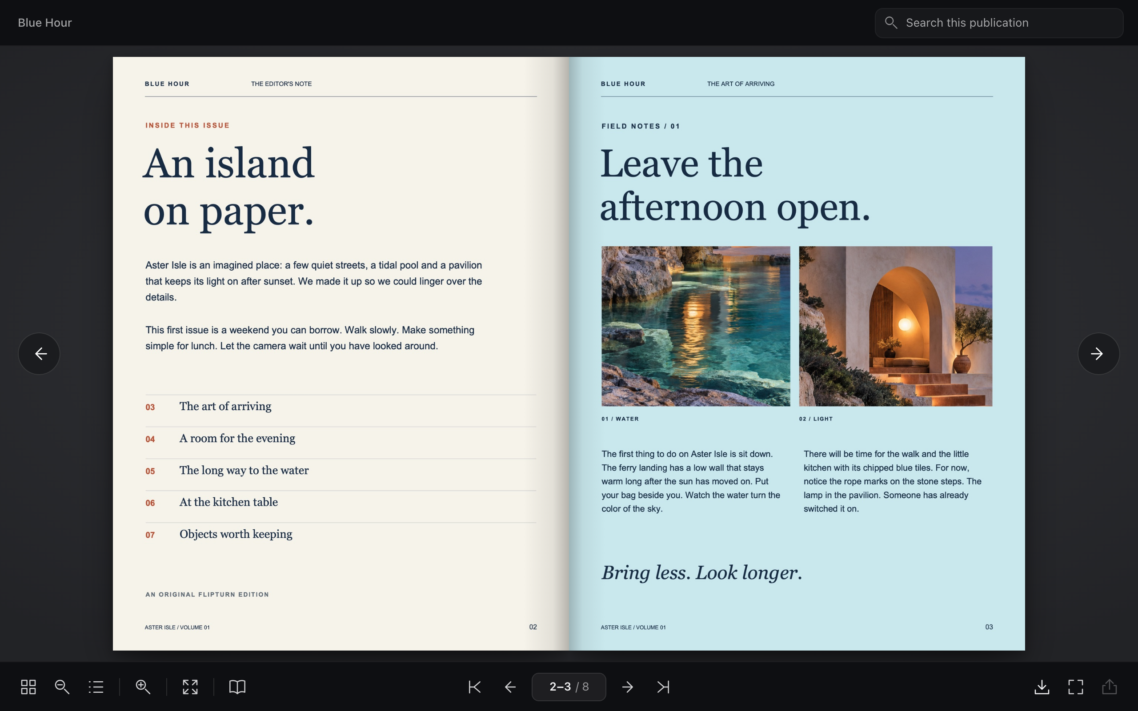This screenshot has height=711, width=1138.
Task: Click page number 03 on right page
Action: tap(989, 627)
